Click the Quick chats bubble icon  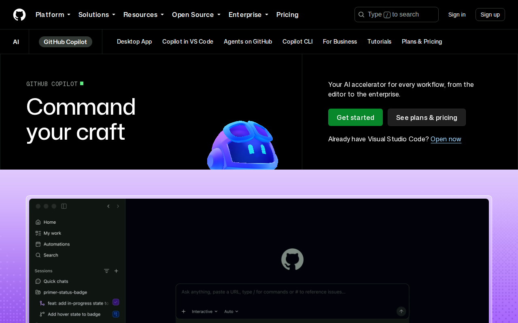pyautogui.click(x=38, y=281)
